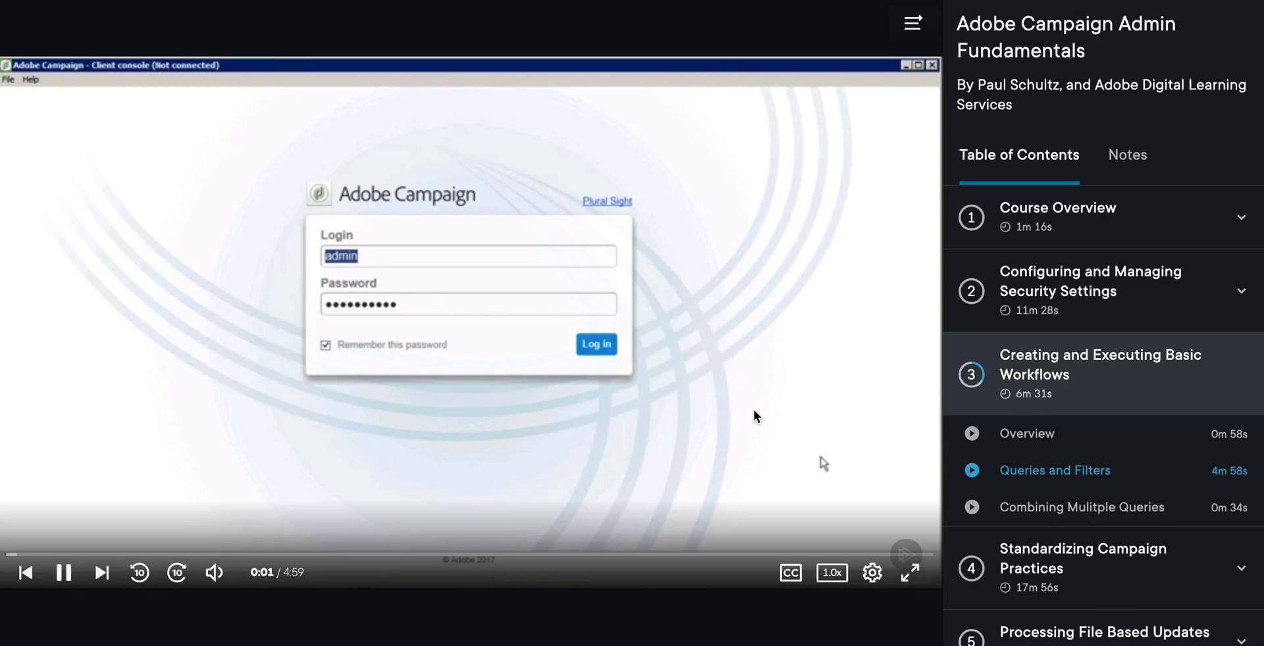Open Combining Mulitple Queries clip title

[x=1082, y=507]
